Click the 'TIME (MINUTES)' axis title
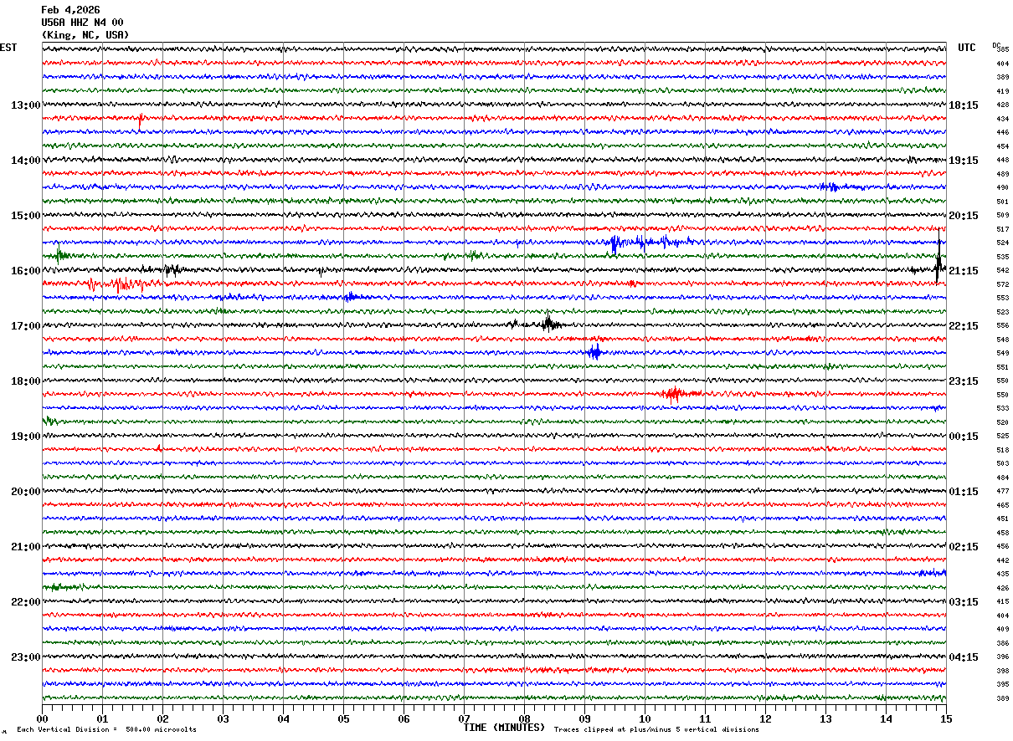1013x741 pixels. click(x=504, y=728)
